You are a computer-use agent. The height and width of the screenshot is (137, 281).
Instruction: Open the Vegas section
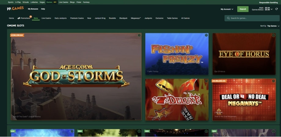pos(42,2)
